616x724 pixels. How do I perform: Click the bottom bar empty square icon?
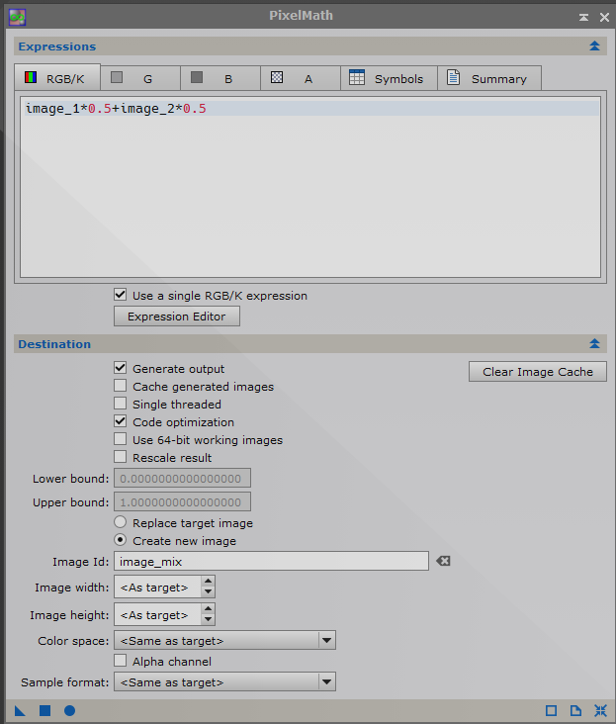point(551,710)
